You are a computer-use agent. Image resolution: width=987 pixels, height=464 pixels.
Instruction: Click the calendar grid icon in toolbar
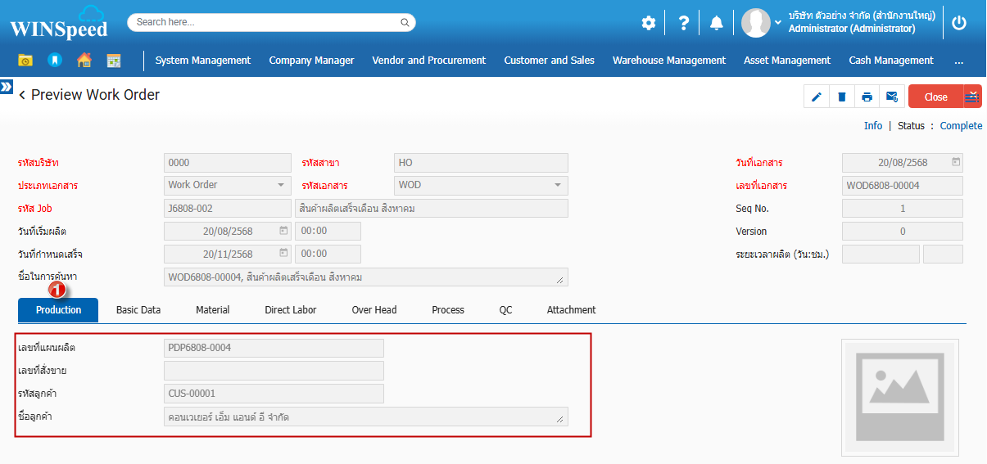click(114, 60)
